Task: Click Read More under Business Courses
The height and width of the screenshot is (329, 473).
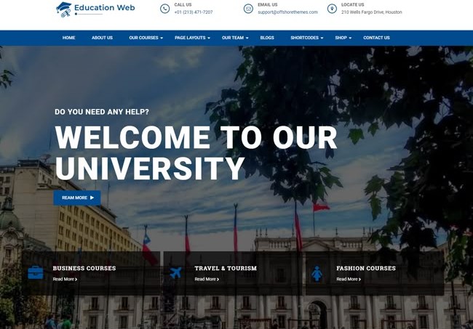Action: click(x=64, y=279)
